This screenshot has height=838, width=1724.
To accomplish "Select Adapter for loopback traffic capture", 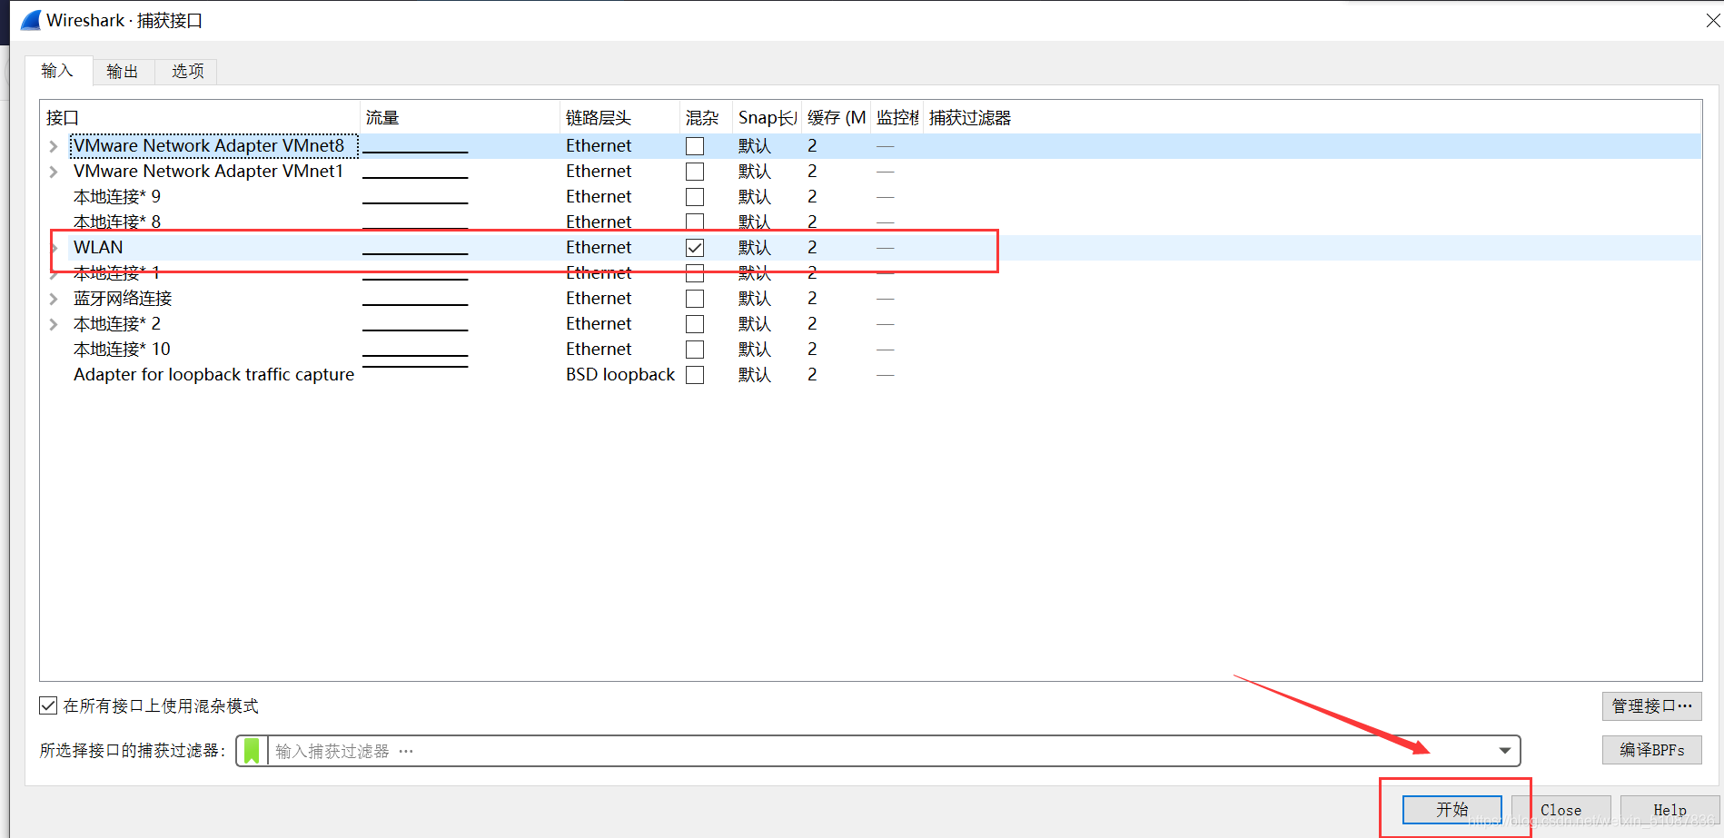I will pyautogui.click(x=213, y=375).
